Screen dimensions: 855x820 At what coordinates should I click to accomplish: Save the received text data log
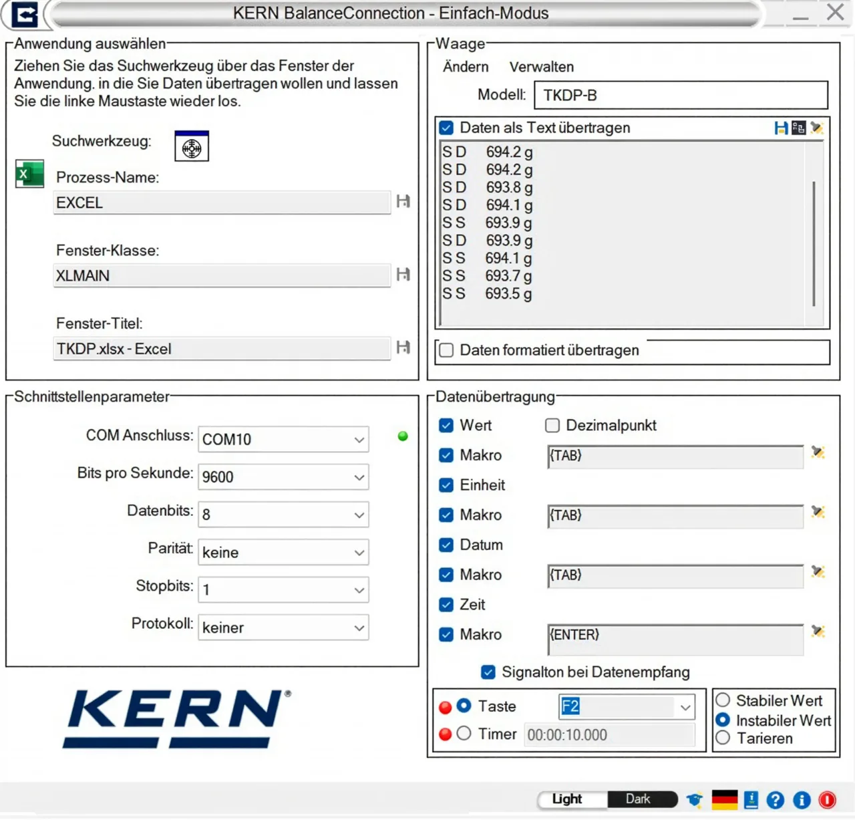pos(781,128)
